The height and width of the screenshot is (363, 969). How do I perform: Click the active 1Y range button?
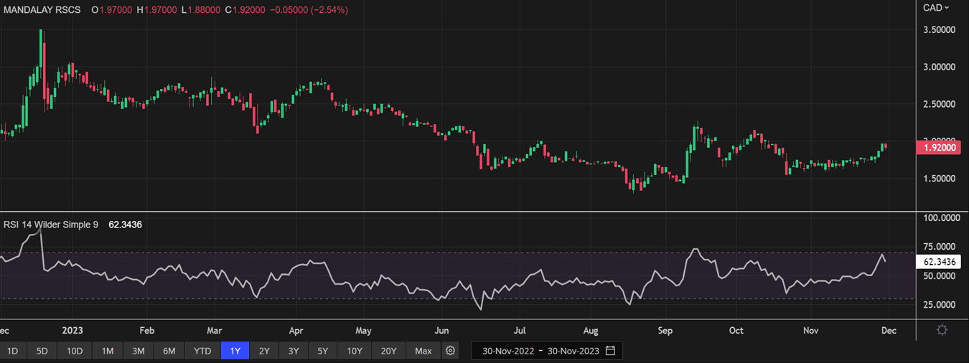(x=235, y=351)
